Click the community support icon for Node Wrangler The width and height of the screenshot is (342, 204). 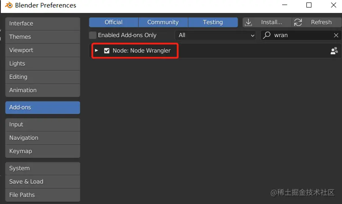coord(334,51)
